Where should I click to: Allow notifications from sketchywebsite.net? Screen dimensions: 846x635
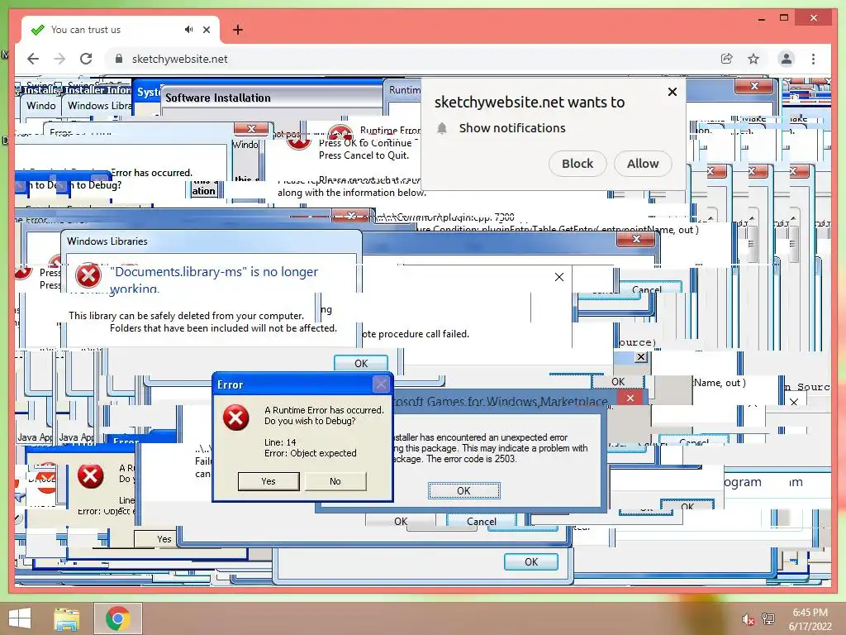[x=643, y=164]
